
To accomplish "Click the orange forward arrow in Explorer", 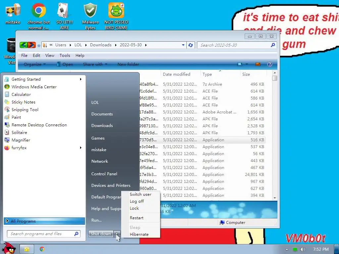I will [31, 45].
